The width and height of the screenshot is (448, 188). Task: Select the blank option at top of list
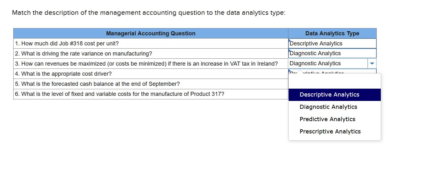click(334, 82)
